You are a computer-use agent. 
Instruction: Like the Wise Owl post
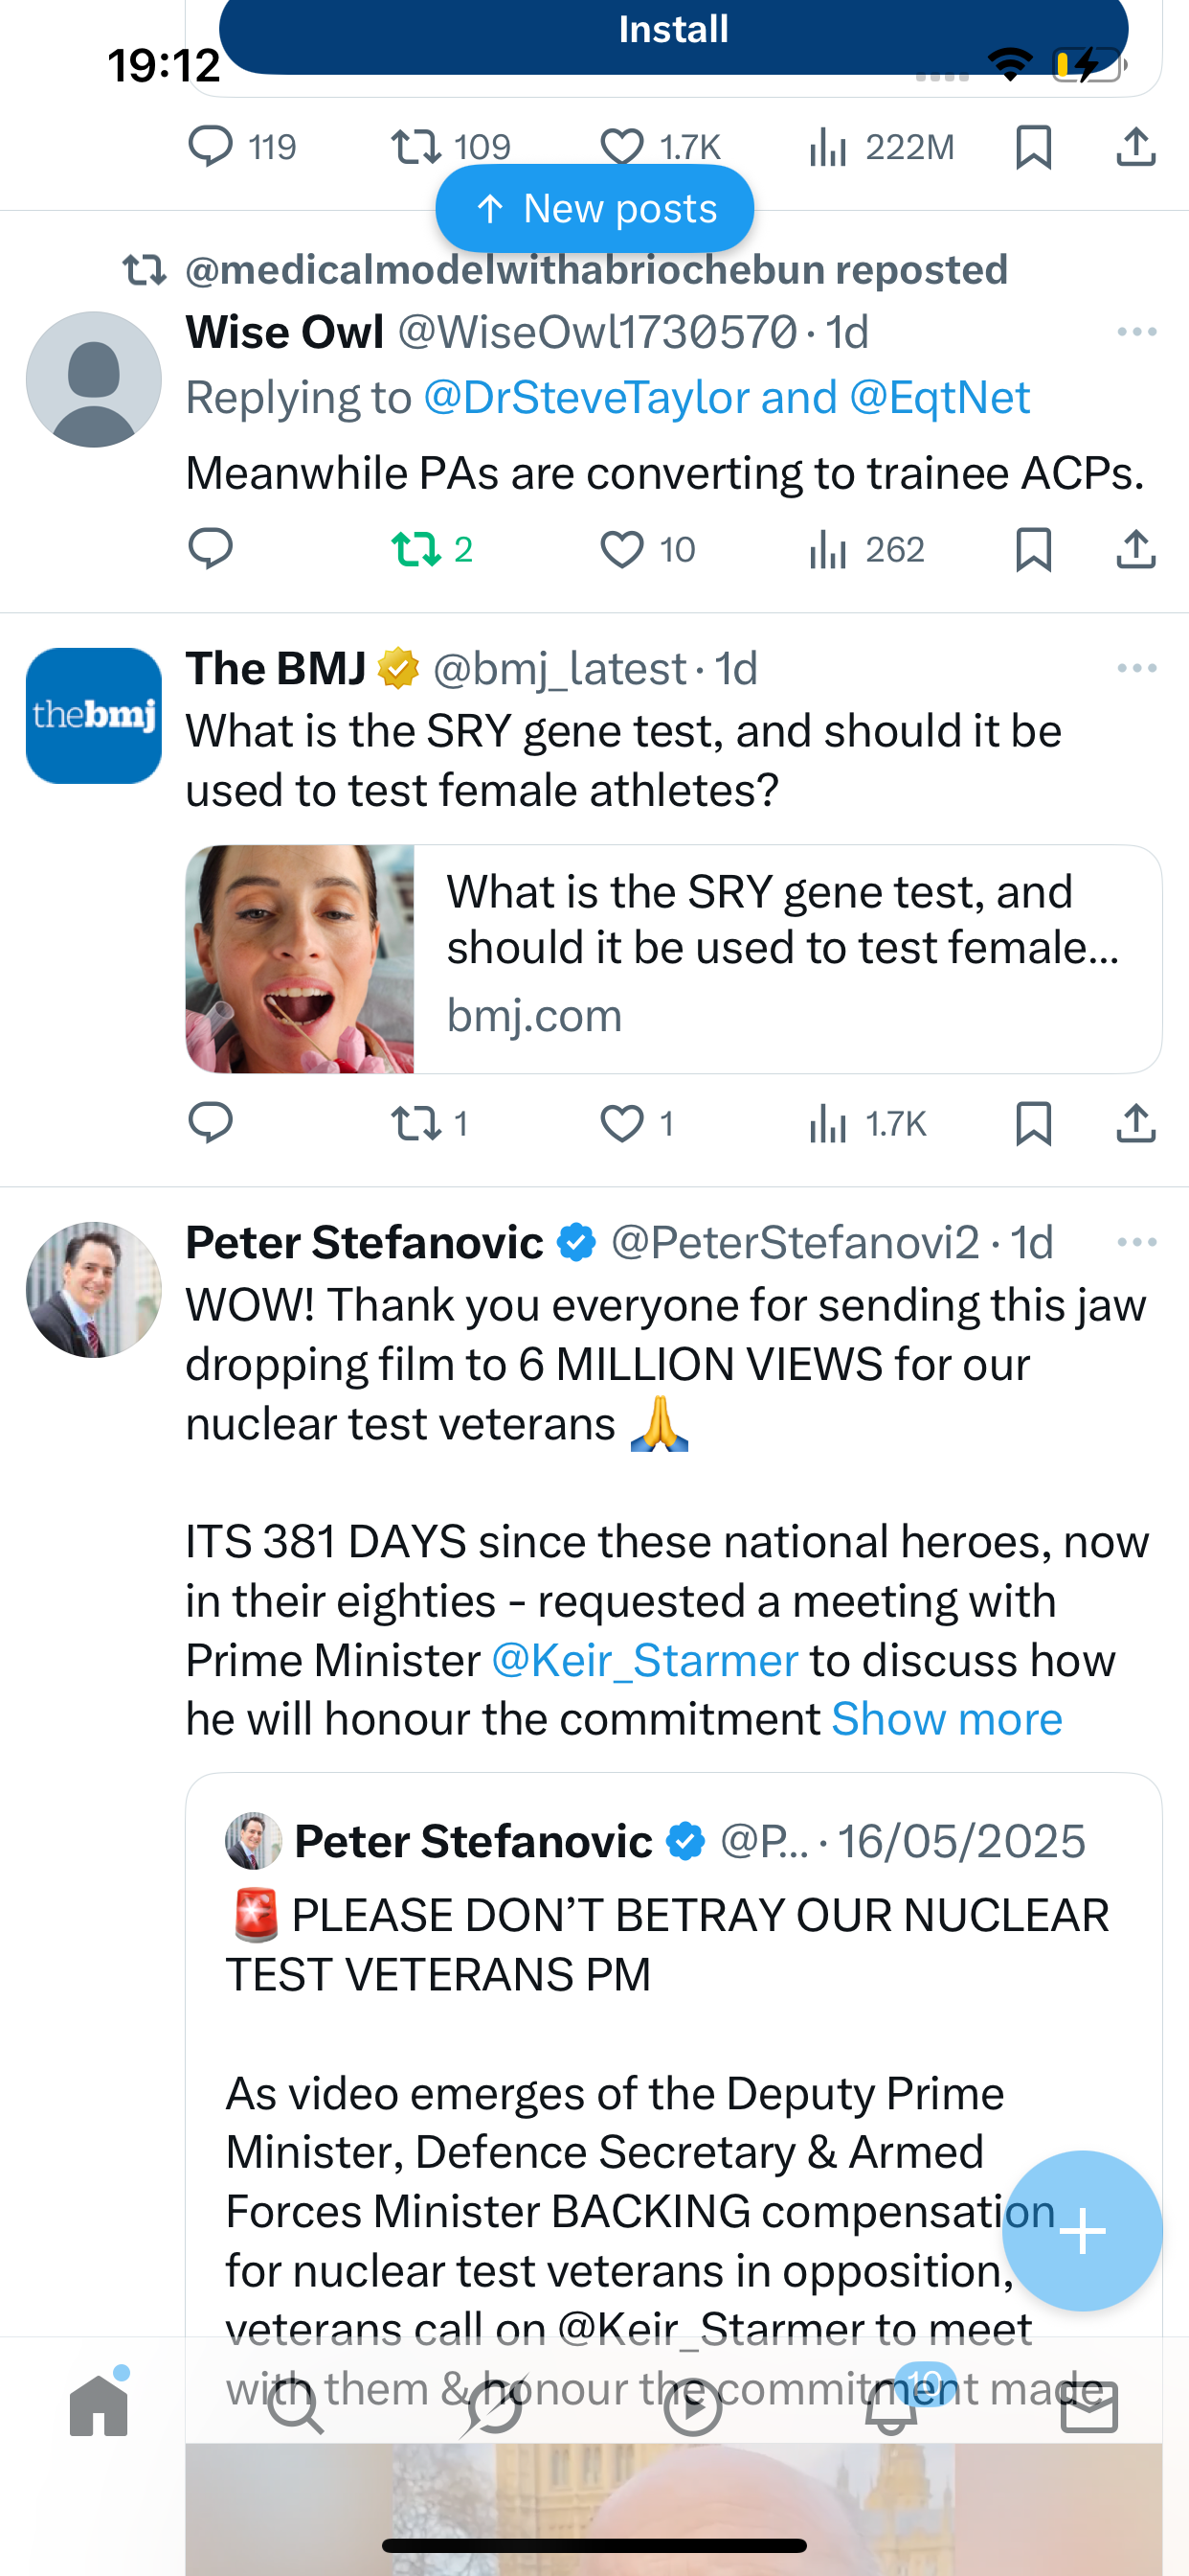pyautogui.click(x=621, y=549)
